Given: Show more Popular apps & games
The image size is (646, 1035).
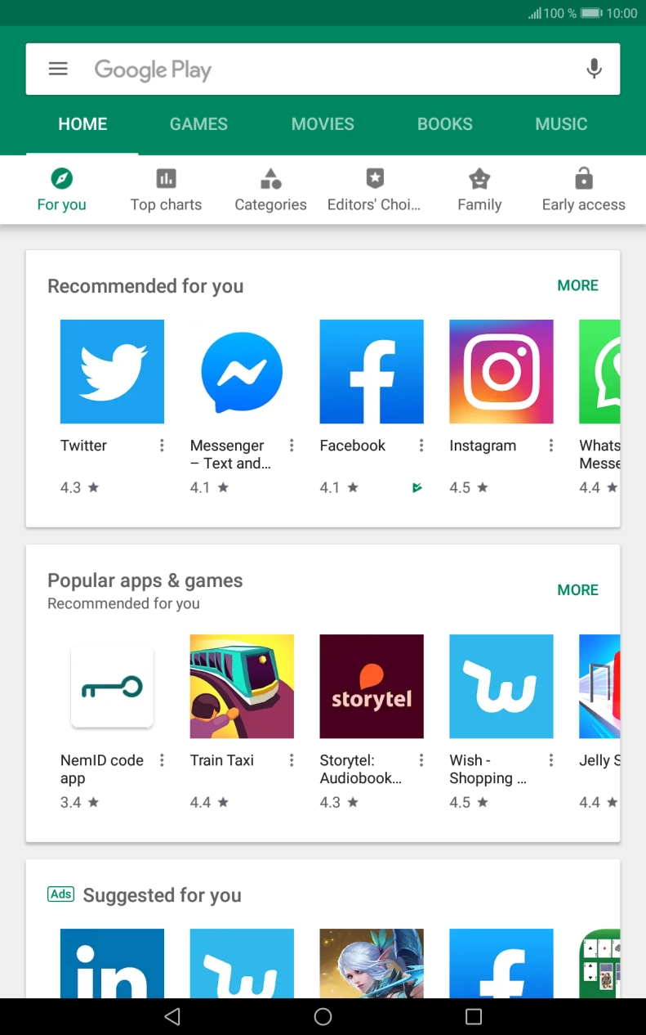Looking at the screenshot, I should point(577,589).
